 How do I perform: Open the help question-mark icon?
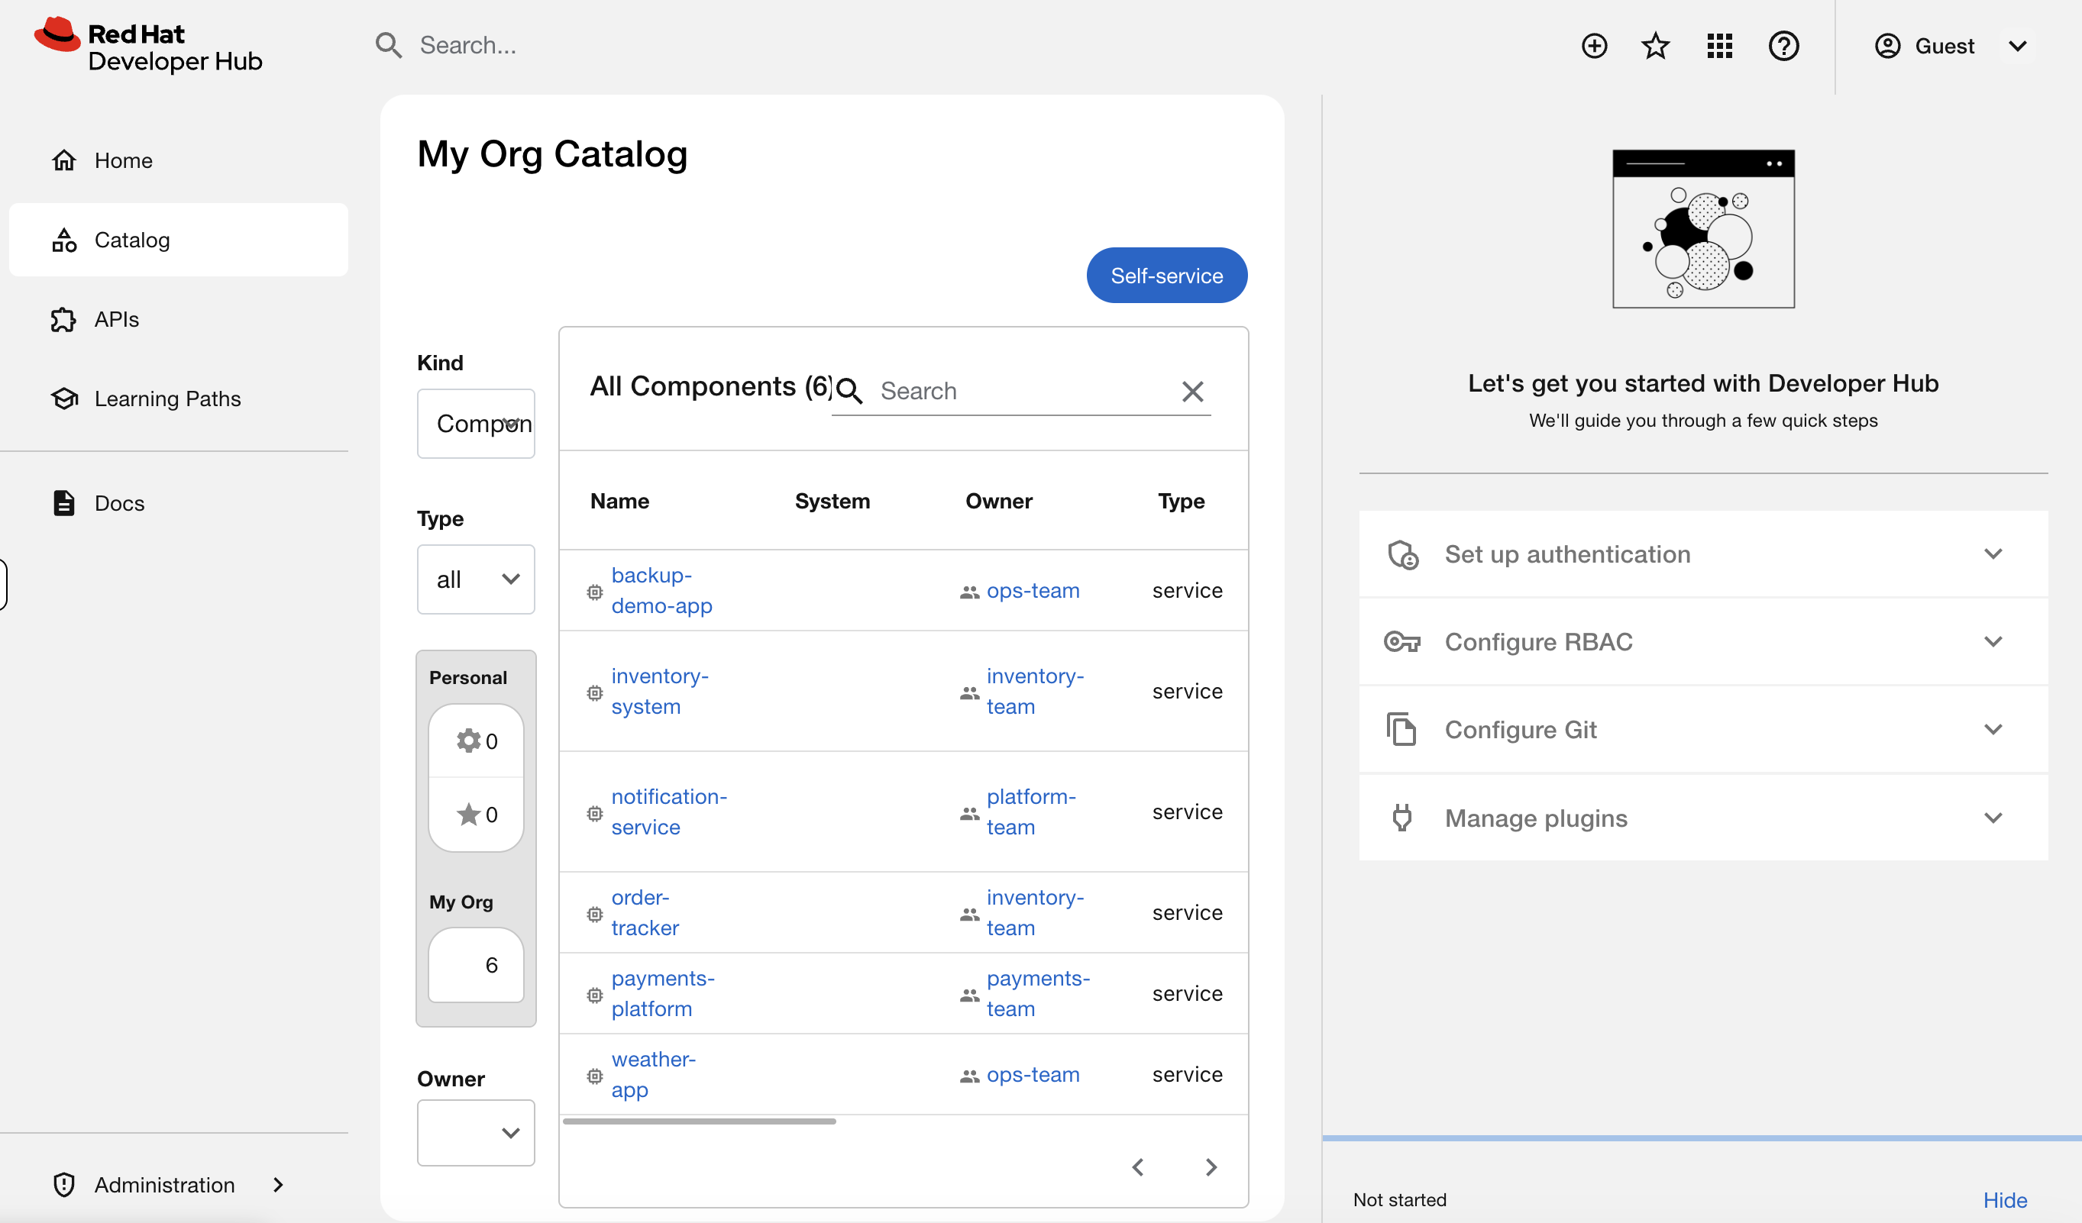tap(1783, 45)
